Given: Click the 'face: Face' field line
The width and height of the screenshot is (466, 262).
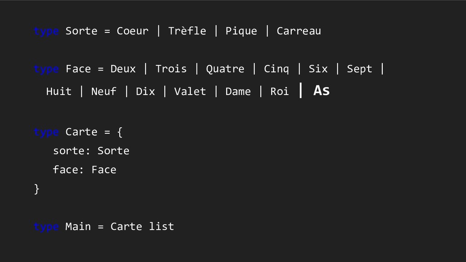Looking at the screenshot, I should click(84, 170).
